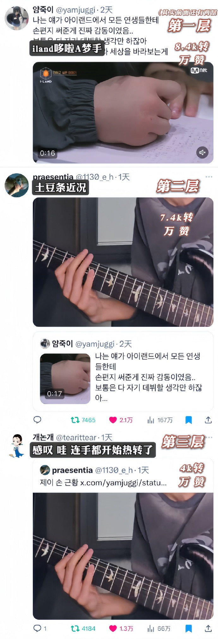Toggle bookmark on praesentia's tweet
This screenshot has height=639, width=218.
click(189, 420)
